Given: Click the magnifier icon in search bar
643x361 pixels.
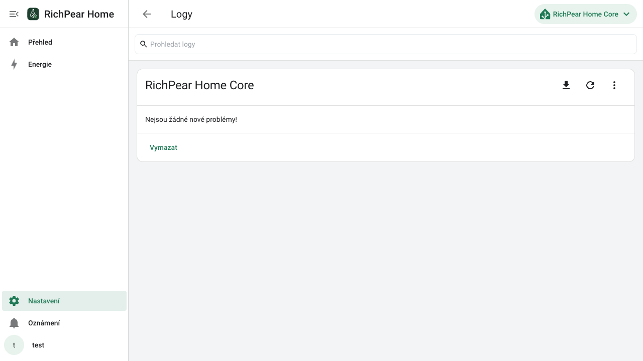Looking at the screenshot, I should 144,44.
